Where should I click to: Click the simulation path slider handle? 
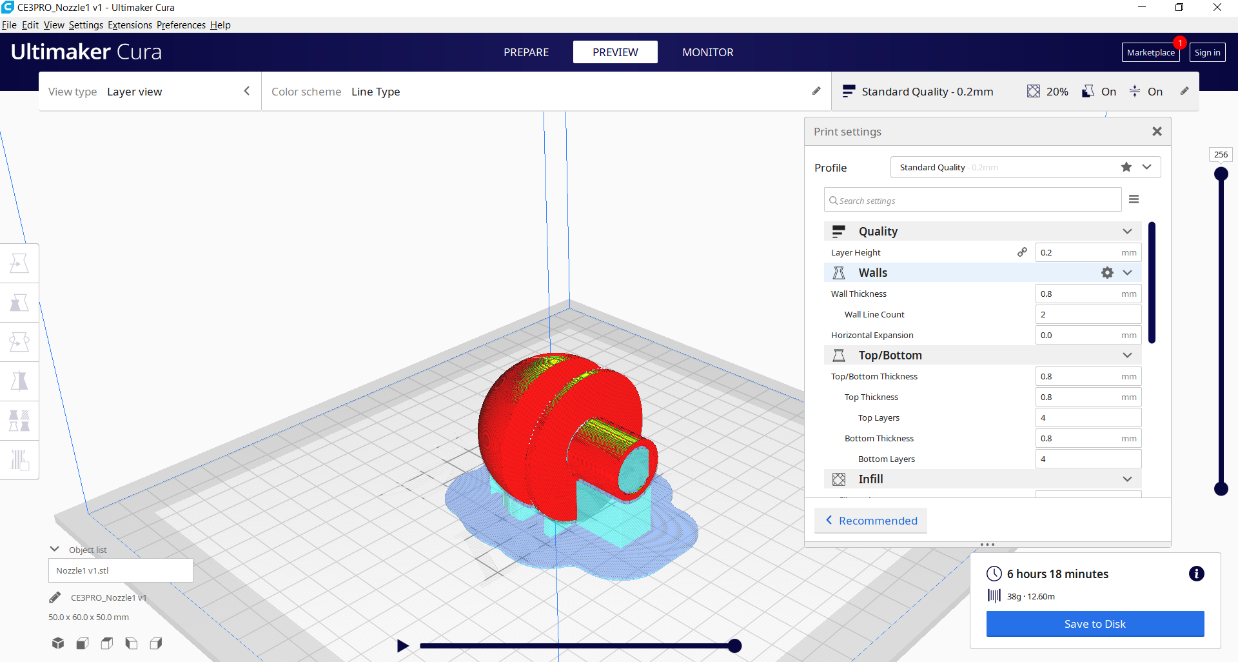[734, 645]
